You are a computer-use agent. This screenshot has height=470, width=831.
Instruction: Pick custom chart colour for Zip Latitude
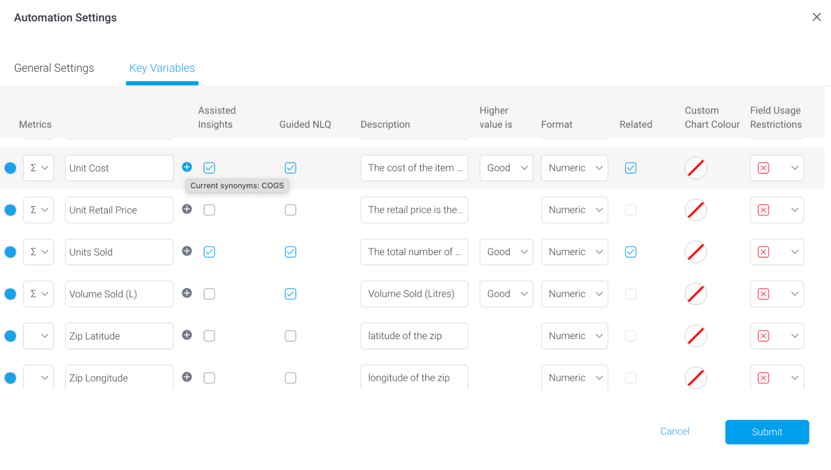pos(696,336)
